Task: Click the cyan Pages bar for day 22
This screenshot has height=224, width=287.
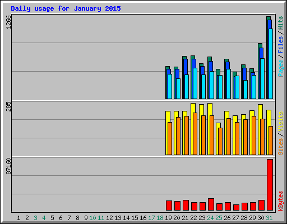Action: (x=195, y=83)
